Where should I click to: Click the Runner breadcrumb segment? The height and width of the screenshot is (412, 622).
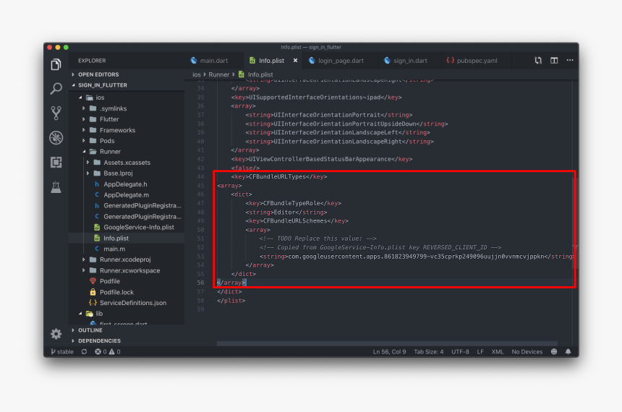pos(219,74)
